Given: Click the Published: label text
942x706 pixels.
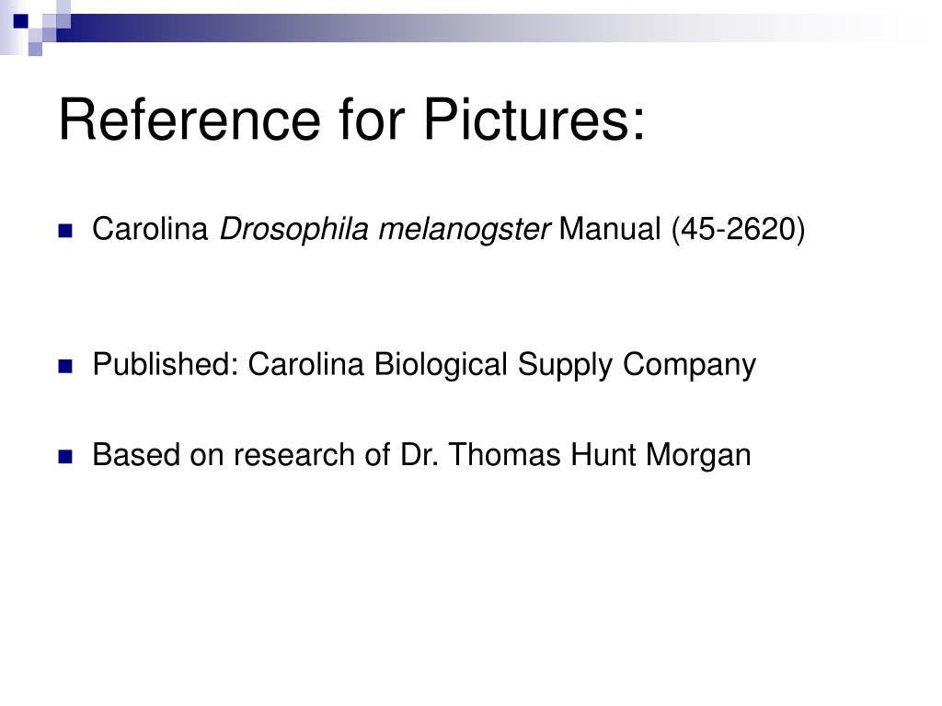Looking at the screenshot, I should point(166,364).
